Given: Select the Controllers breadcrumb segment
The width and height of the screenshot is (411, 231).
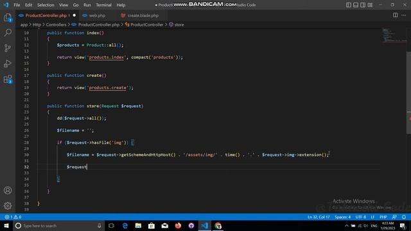Looking at the screenshot, I should tap(56, 24).
